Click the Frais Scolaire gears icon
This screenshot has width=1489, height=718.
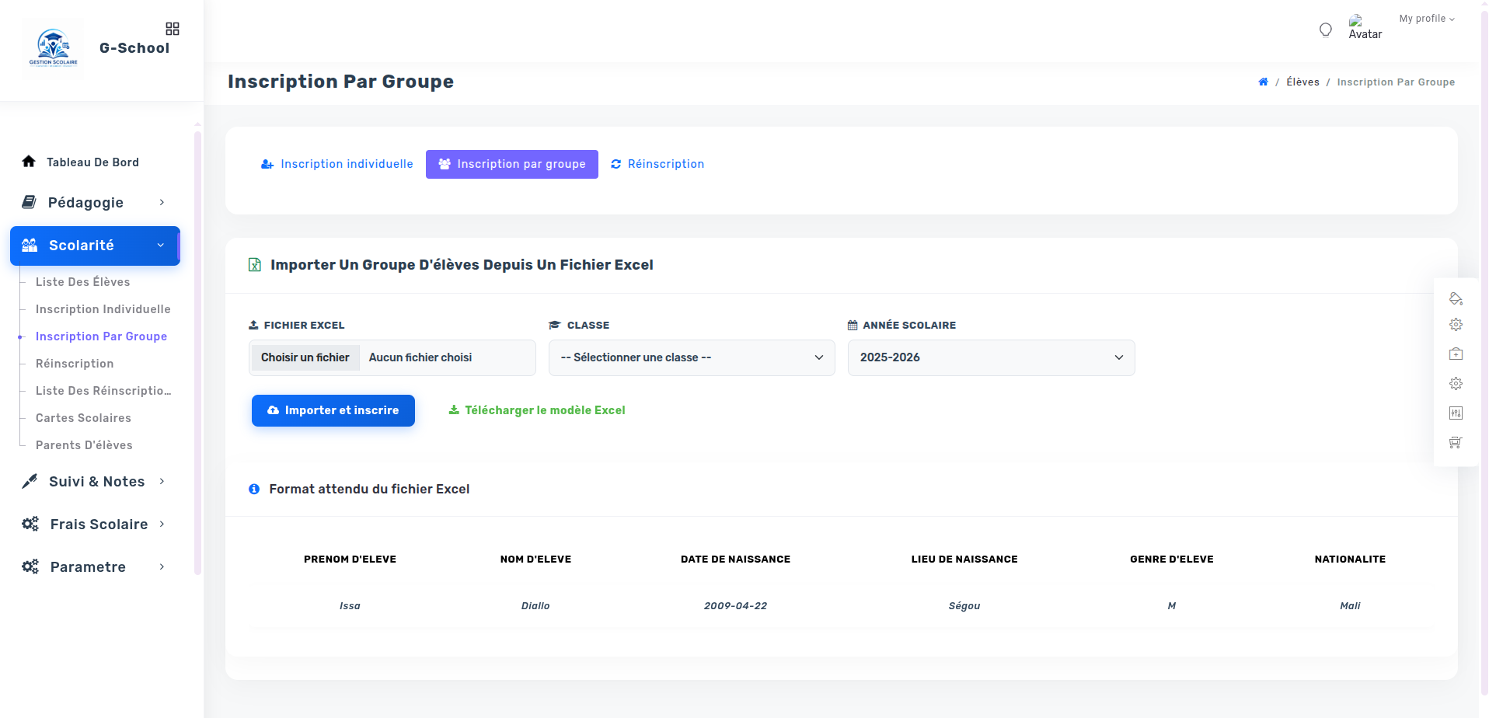tap(30, 524)
